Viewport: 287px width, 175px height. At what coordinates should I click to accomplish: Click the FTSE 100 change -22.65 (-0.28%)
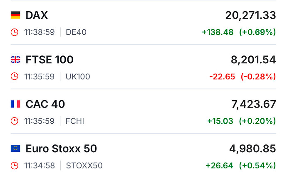pyautogui.click(x=242, y=77)
